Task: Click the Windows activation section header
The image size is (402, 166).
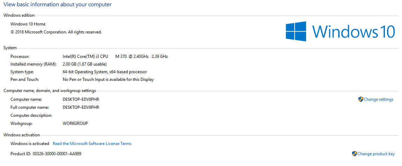Action: point(22,135)
